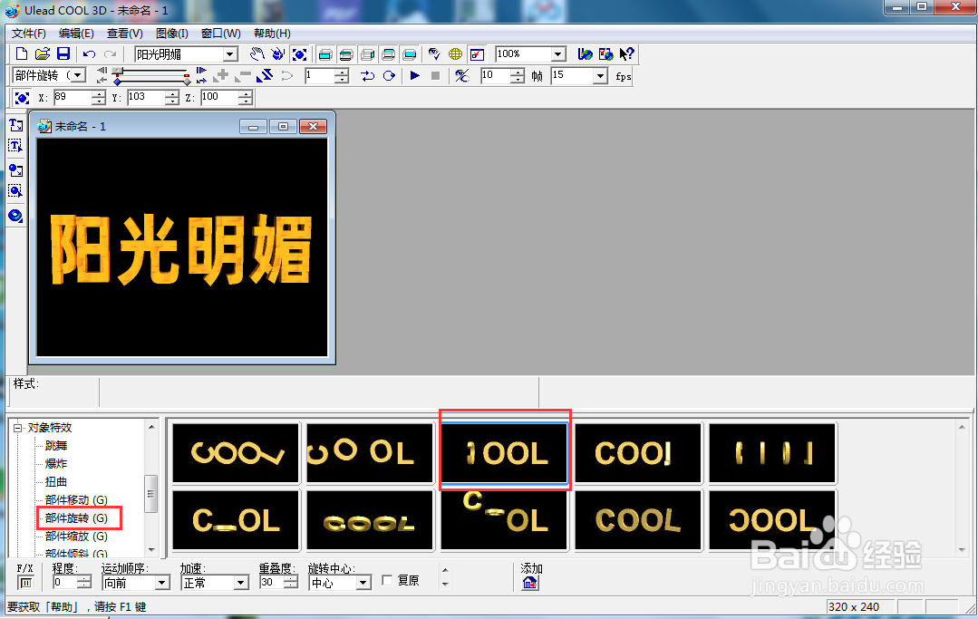Increase the 重叠度 spinner value

click(x=291, y=579)
